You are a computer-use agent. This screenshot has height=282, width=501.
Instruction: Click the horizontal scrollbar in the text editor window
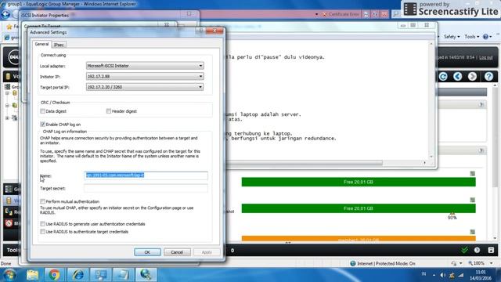click(305, 163)
